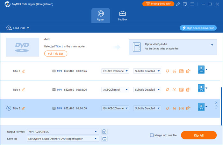The image size is (223, 145).
Task: Switch to the Toolbox tab
Action: coord(122,16)
